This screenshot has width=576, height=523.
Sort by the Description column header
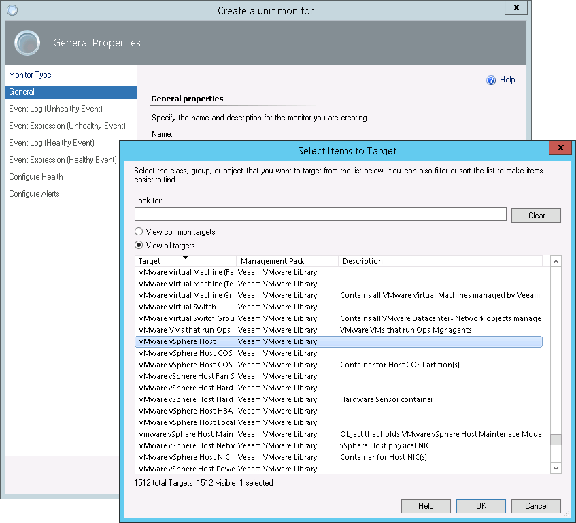441,260
